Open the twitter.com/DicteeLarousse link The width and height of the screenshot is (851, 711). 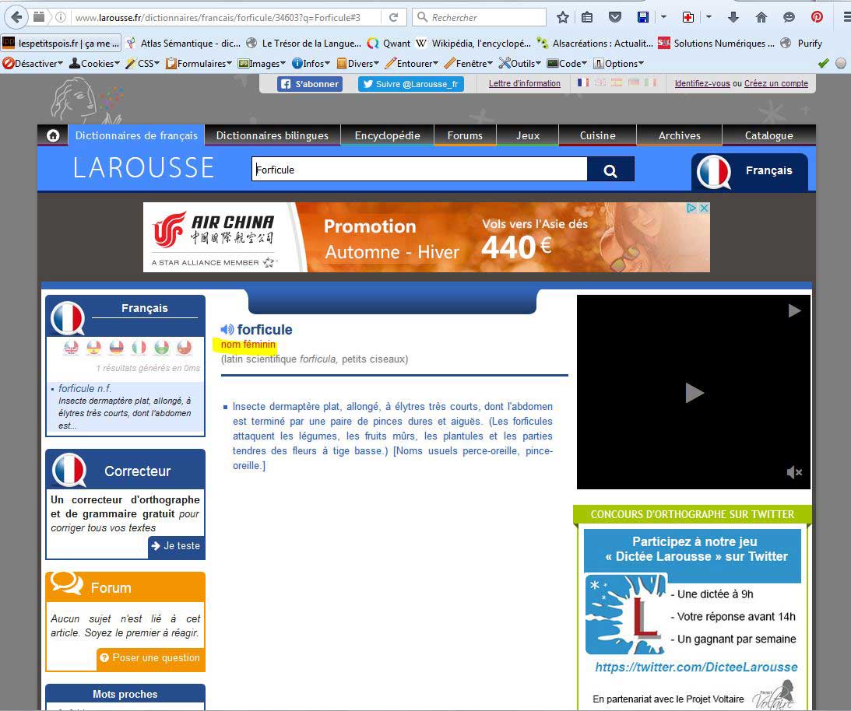(696, 667)
